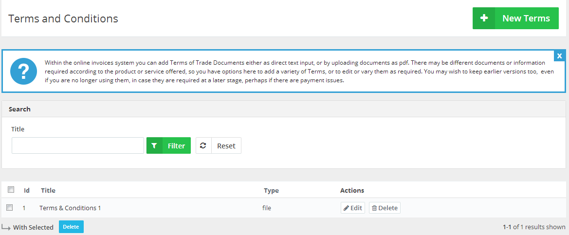Apply the search with the Filter label

pyautogui.click(x=176, y=145)
